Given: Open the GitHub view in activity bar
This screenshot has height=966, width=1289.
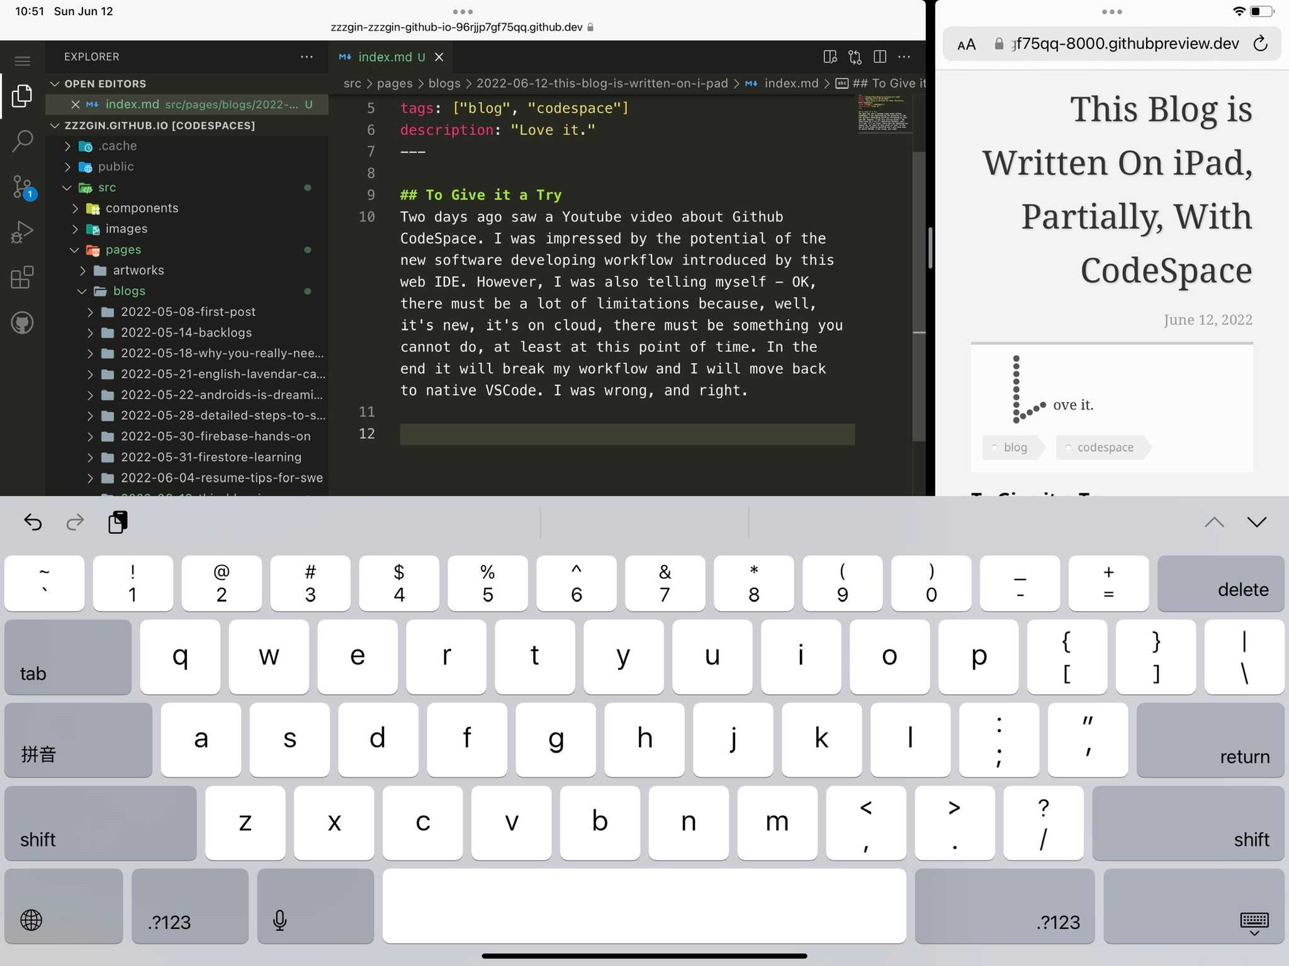Looking at the screenshot, I should click(22, 323).
